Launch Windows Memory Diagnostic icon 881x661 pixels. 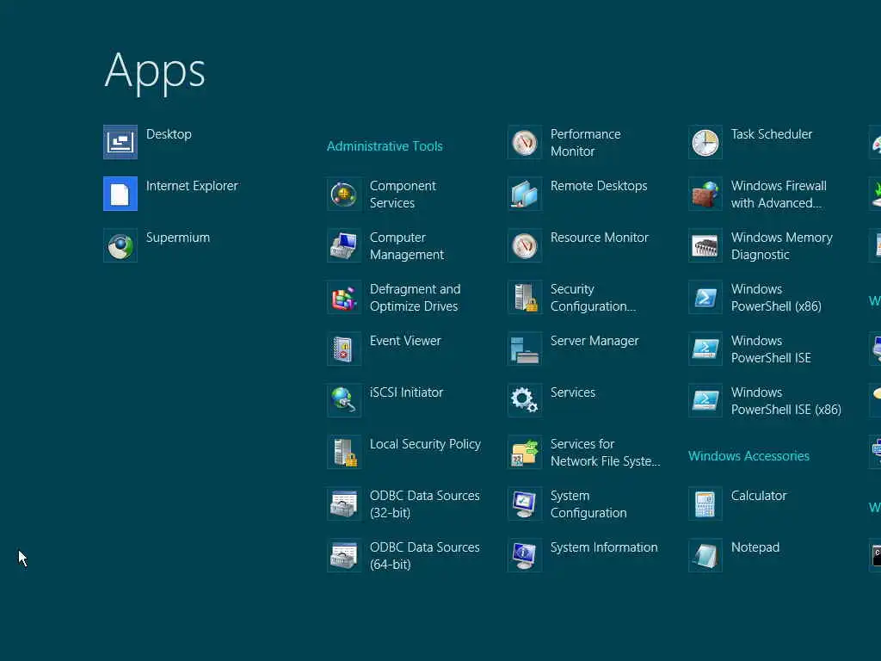click(705, 245)
